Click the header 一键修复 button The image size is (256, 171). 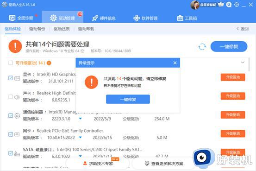point(229,47)
